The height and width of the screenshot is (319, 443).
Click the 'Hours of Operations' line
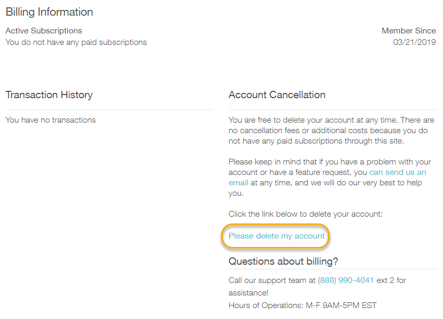click(x=303, y=305)
